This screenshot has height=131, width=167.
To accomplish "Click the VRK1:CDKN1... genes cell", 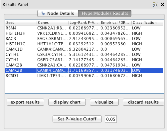I will [x=53, y=33].
